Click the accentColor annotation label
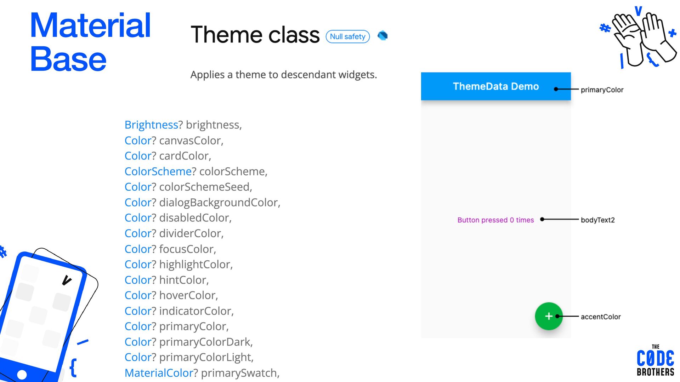680x382 pixels. click(x=601, y=317)
